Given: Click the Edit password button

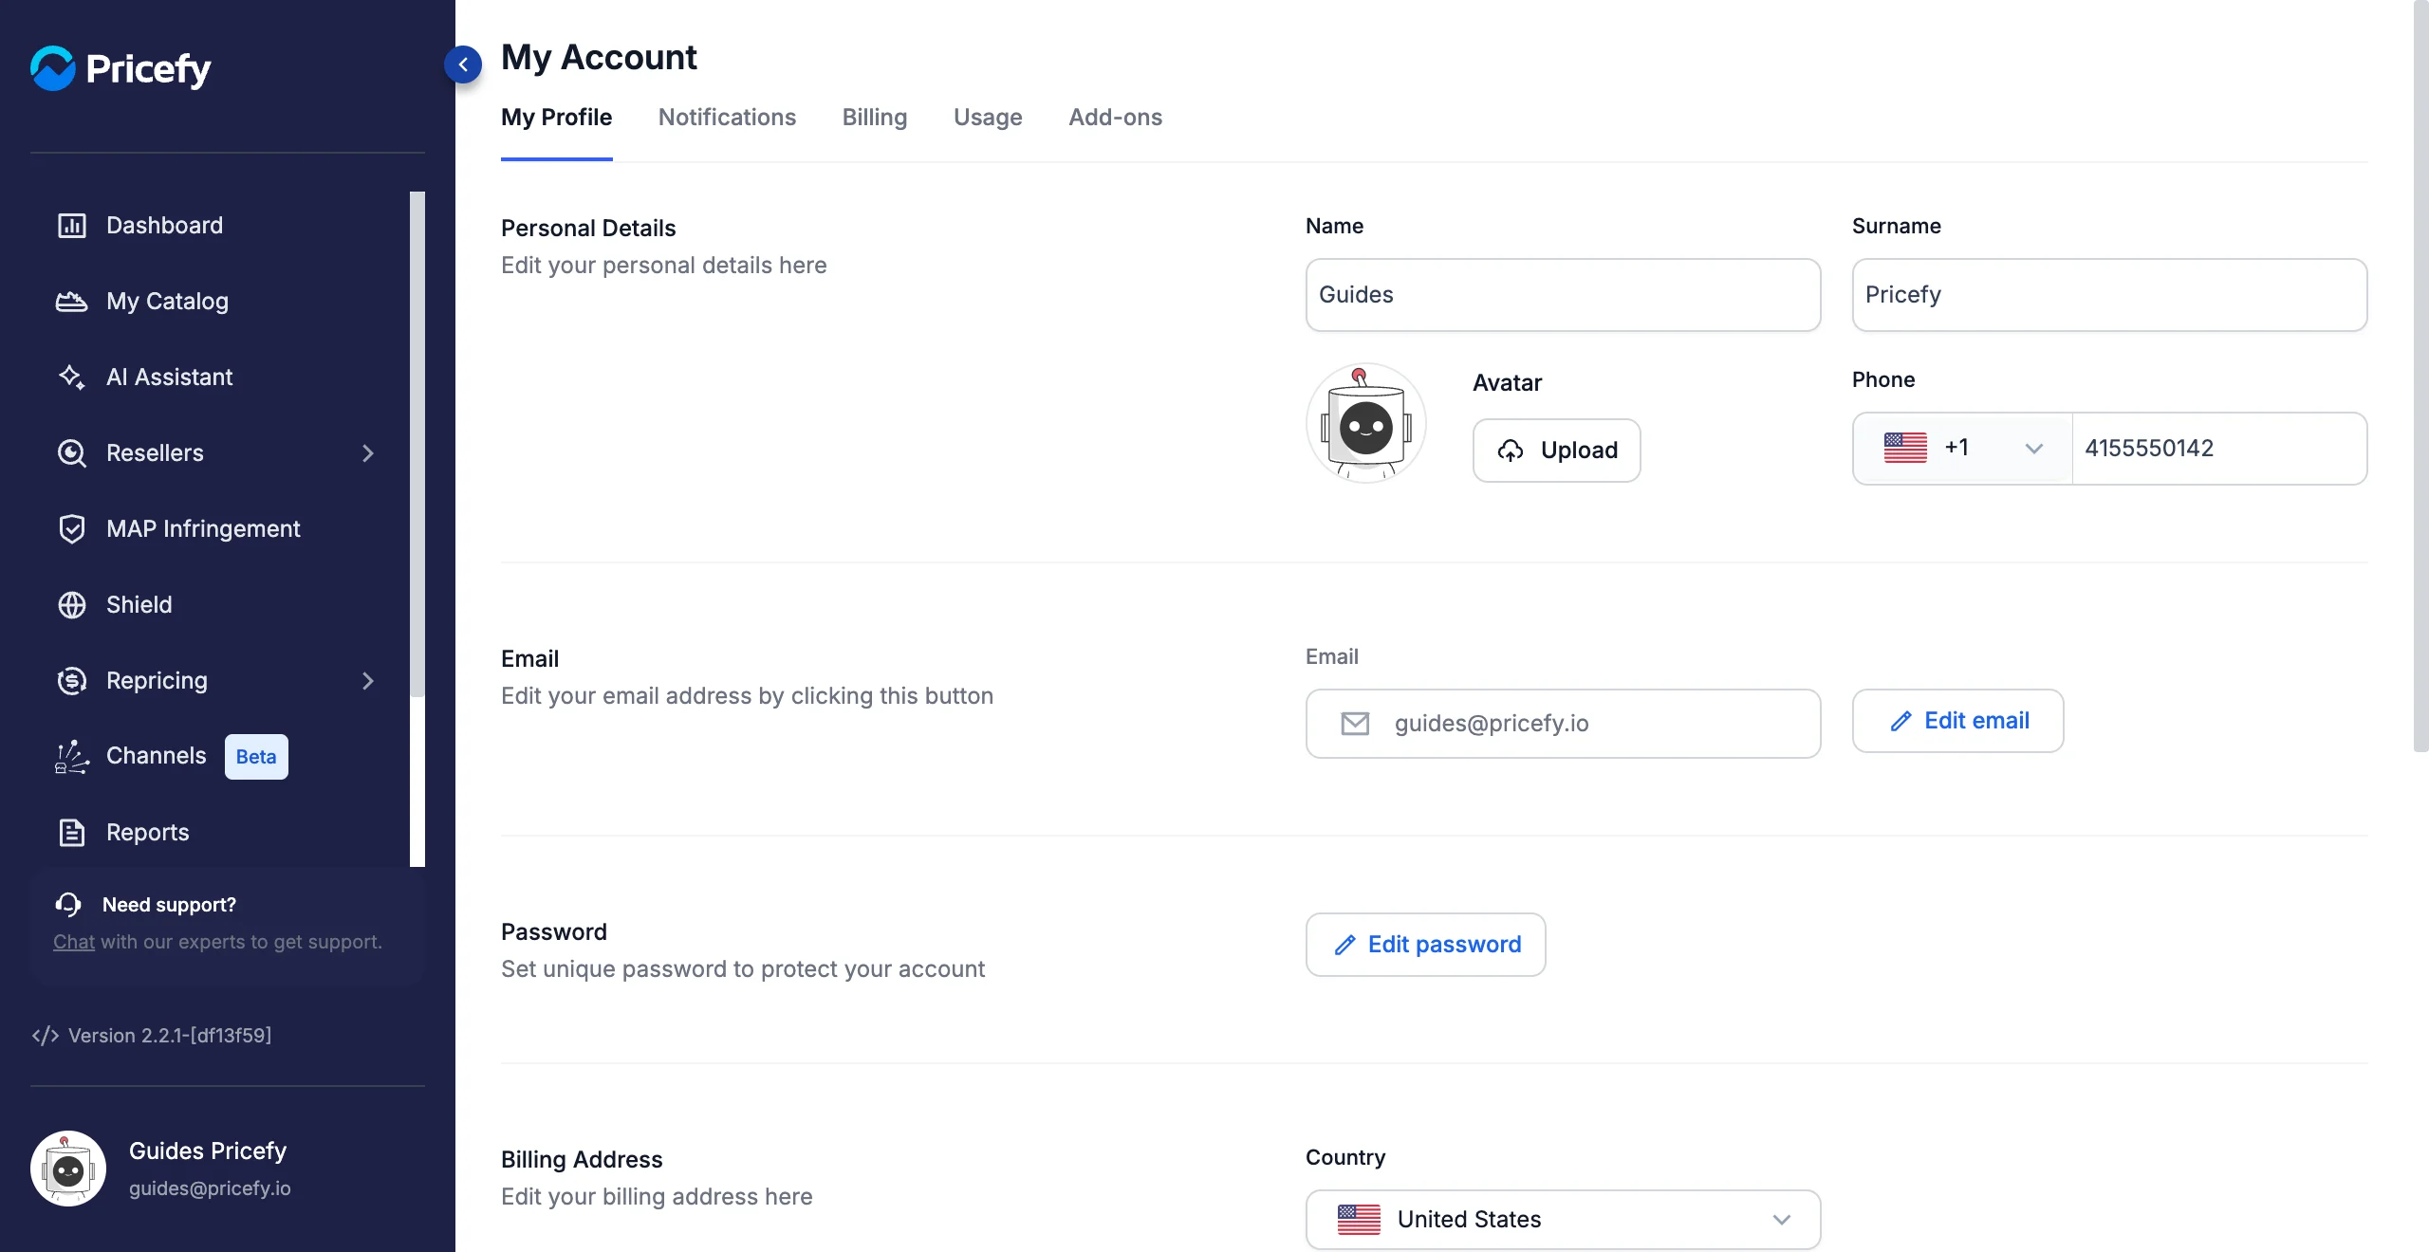Looking at the screenshot, I should (x=1426, y=945).
